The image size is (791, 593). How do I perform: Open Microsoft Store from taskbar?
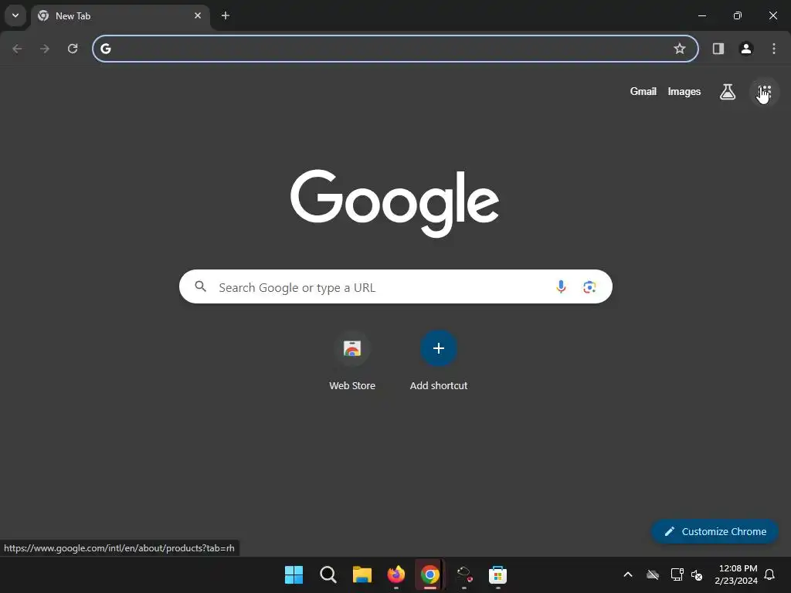click(497, 574)
